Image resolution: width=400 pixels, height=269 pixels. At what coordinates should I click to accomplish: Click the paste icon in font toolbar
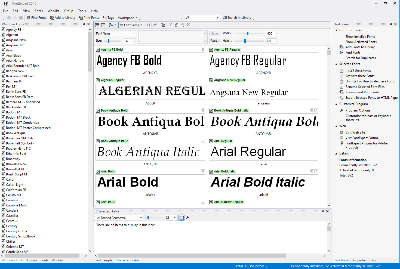pyautogui.click(x=182, y=25)
